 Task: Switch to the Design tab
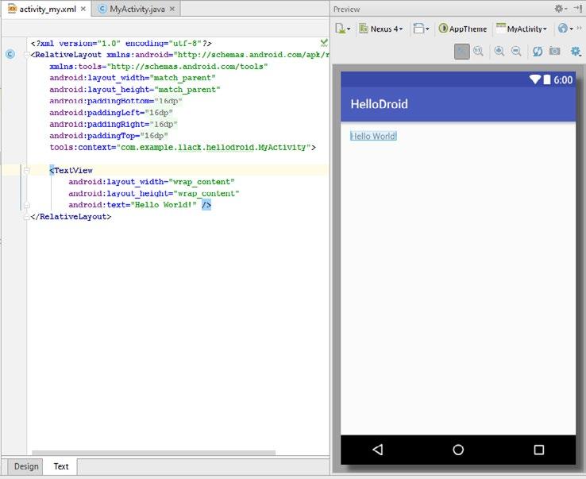coord(25,466)
